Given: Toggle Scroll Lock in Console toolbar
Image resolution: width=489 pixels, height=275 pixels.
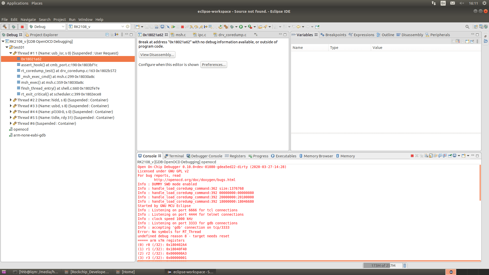Looking at the screenshot, I should tap(431, 156).
